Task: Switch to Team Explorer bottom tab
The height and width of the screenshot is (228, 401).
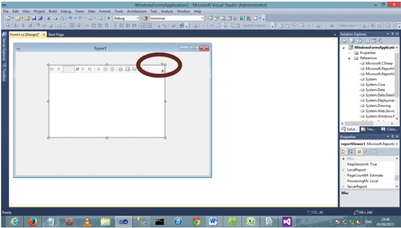Action: point(368,129)
